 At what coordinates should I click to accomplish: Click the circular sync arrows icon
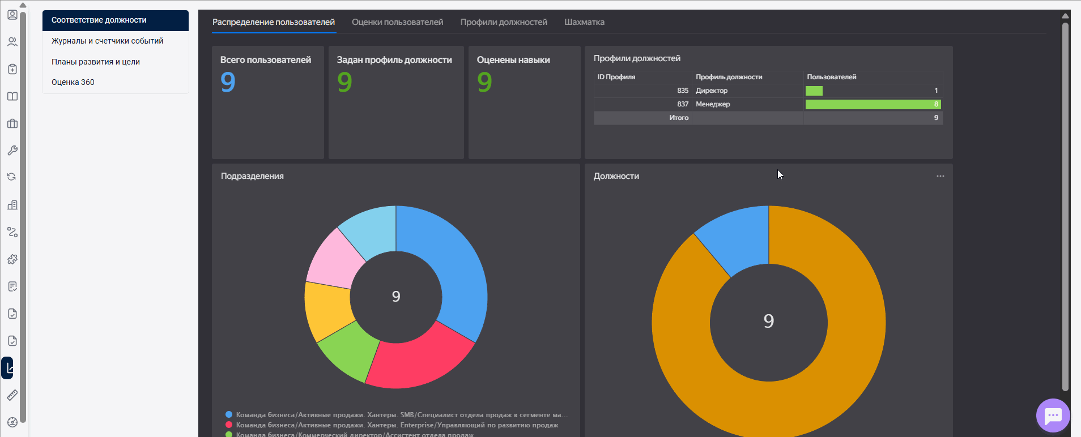pyautogui.click(x=12, y=177)
